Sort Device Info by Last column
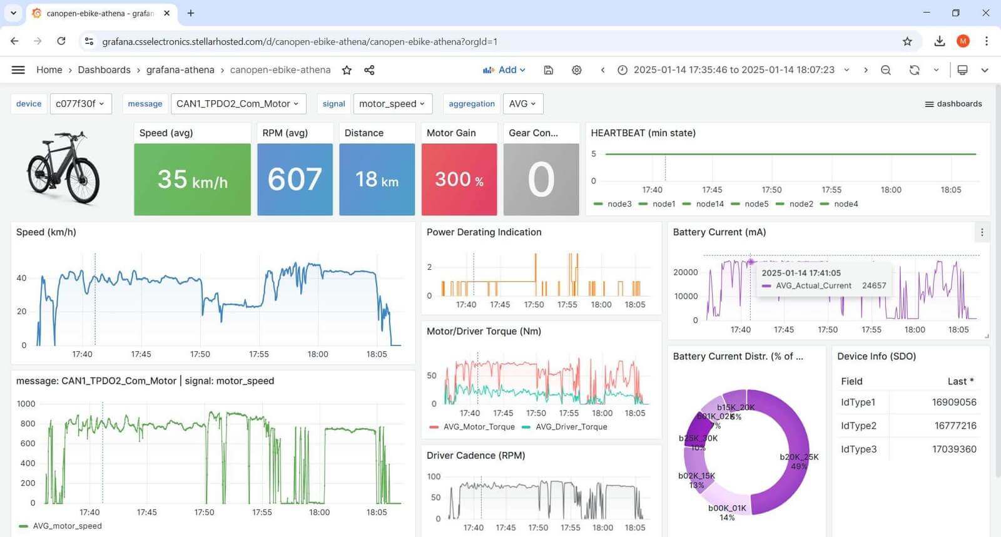This screenshot has height=537, width=1001. (x=960, y=381)
